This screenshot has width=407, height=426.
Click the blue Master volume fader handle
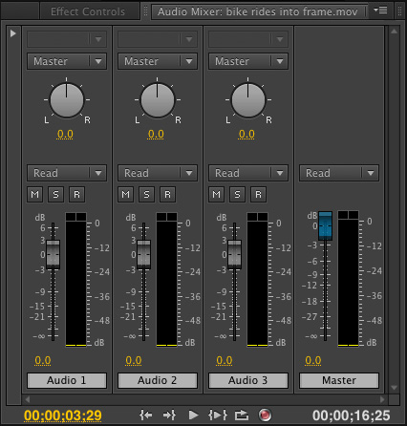click(325, 225)
